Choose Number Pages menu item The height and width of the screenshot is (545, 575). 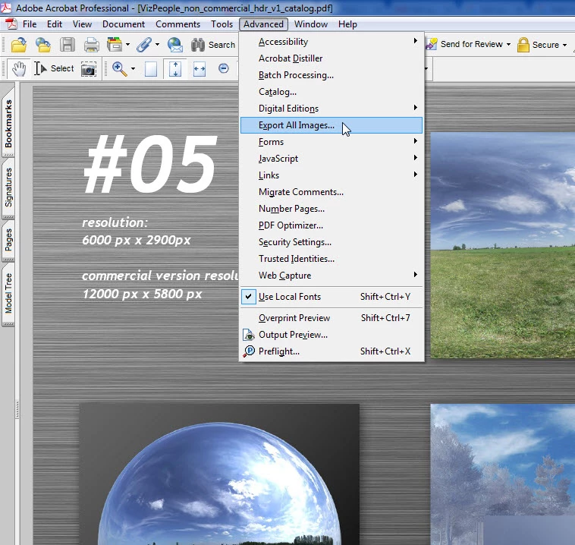pyautogui.click(x=331, y=209)
